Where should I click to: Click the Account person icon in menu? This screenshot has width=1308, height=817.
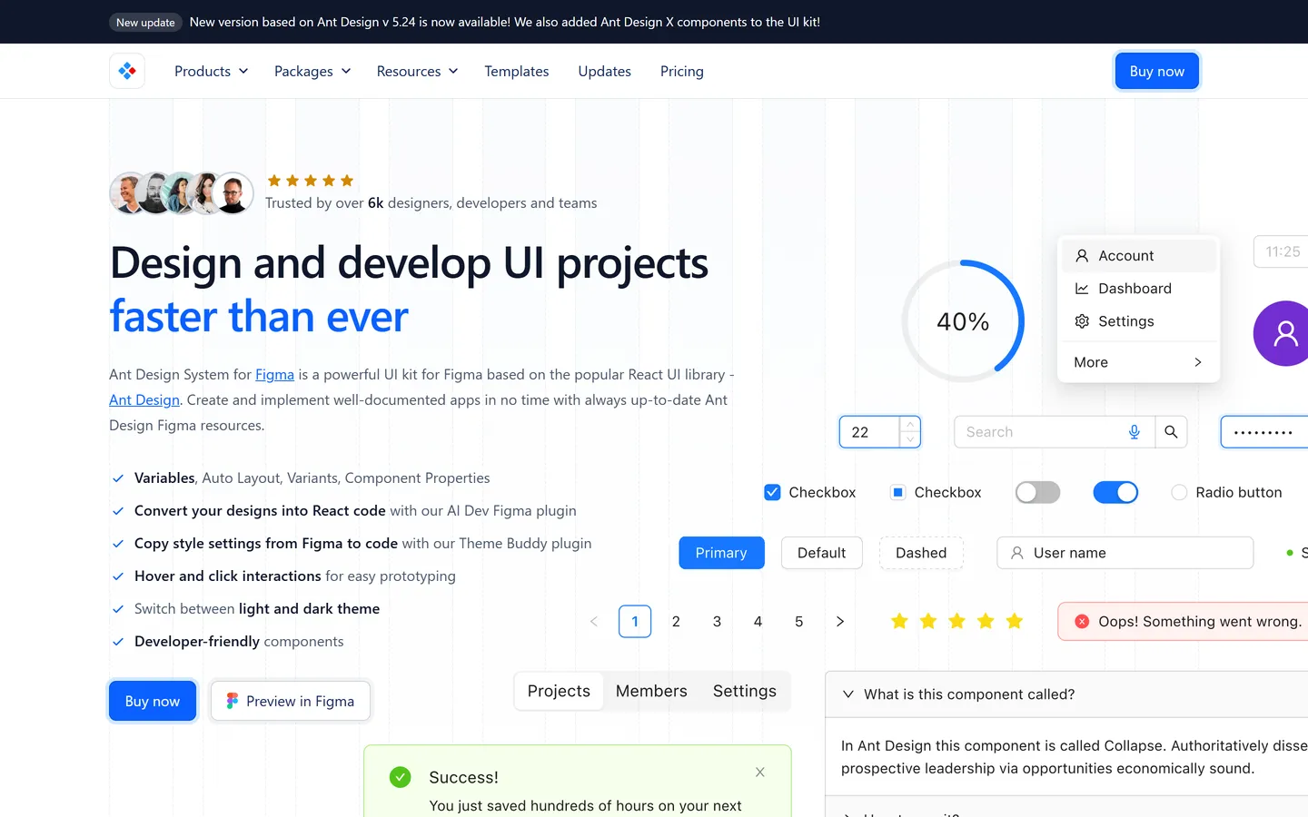1082,256
